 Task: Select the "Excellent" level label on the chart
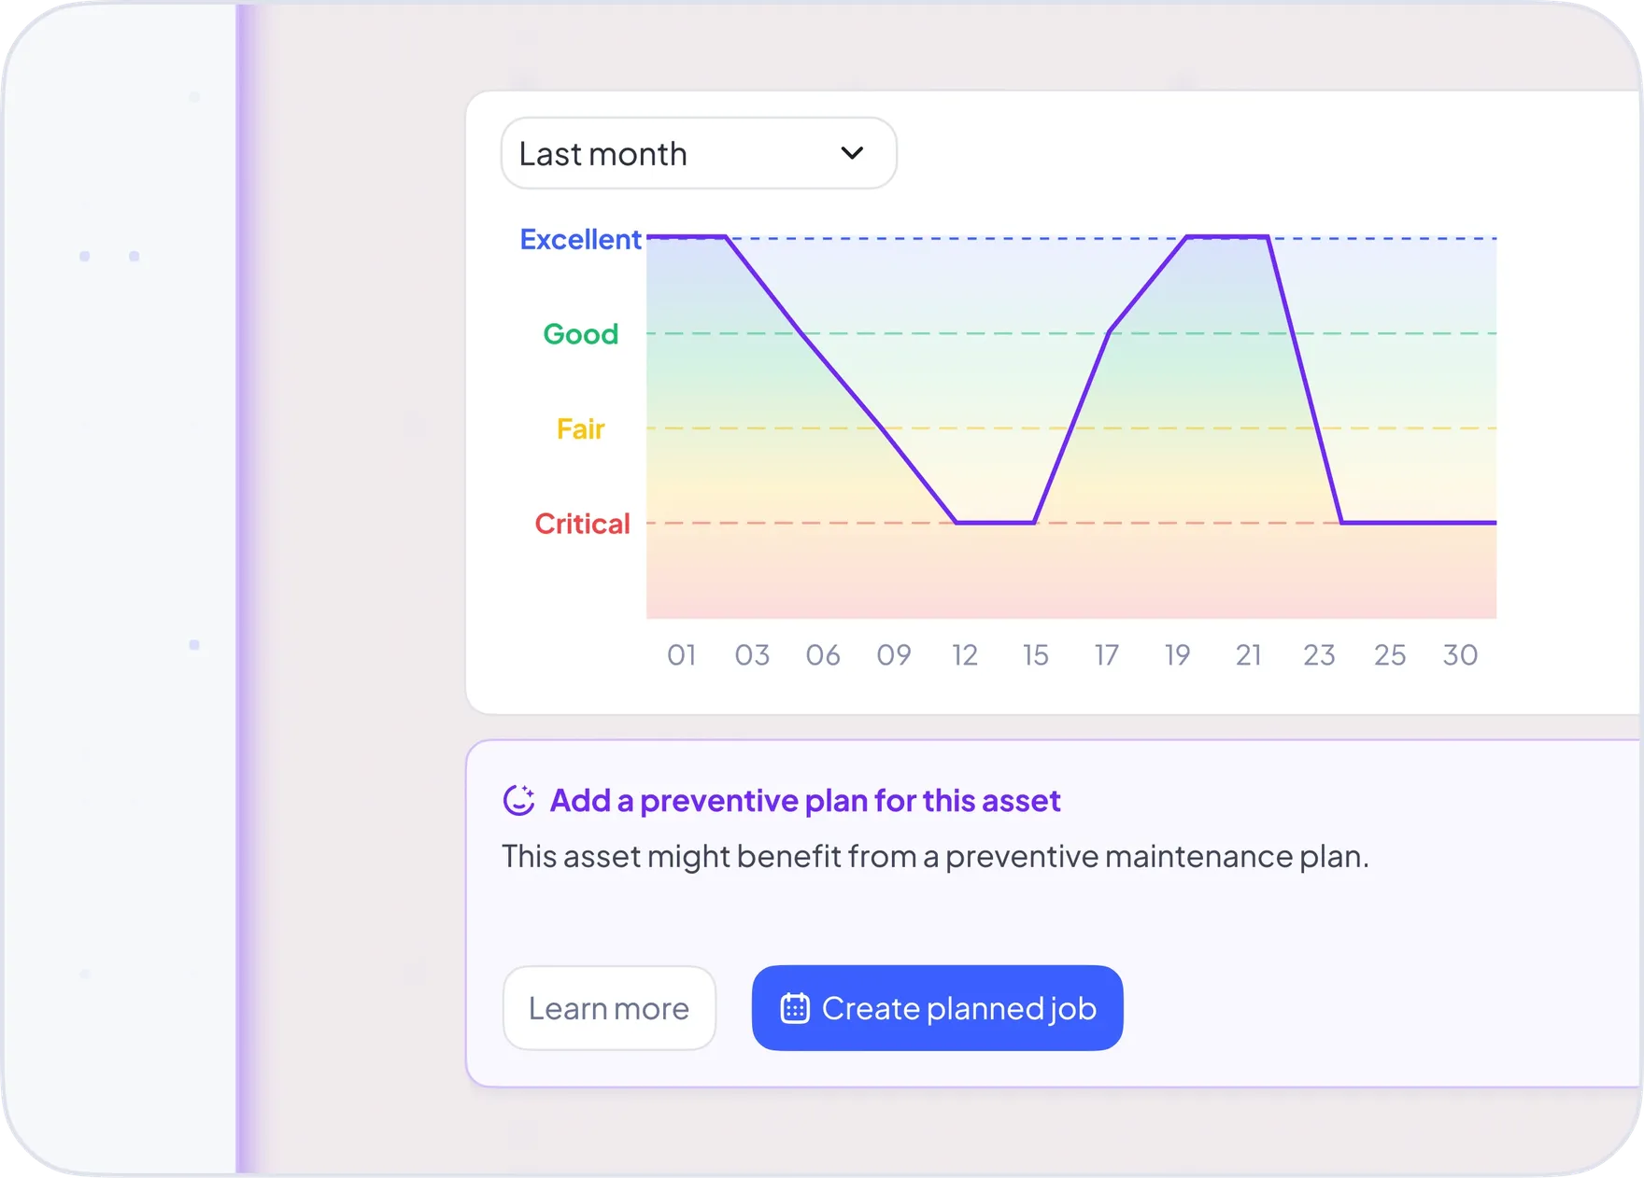(x=580, y=239)
